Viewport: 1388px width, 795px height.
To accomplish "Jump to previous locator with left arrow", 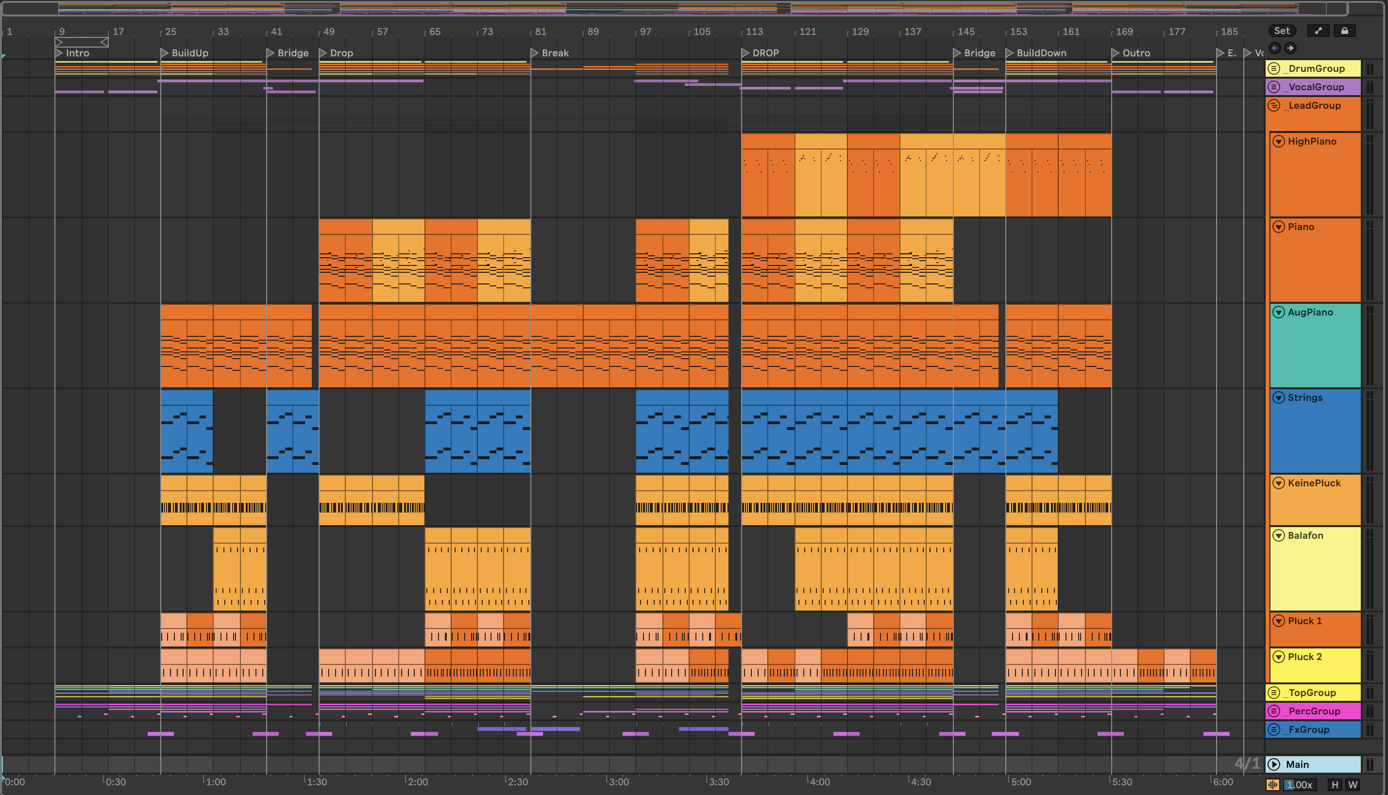I will click(x=1274, y=48).
